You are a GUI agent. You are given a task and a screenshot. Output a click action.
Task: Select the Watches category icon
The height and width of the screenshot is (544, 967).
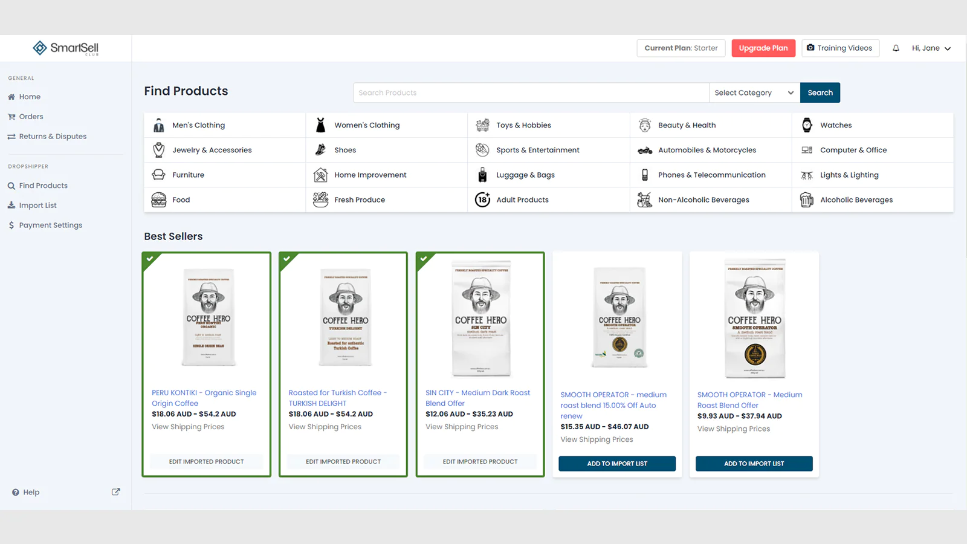click(807, 125)
